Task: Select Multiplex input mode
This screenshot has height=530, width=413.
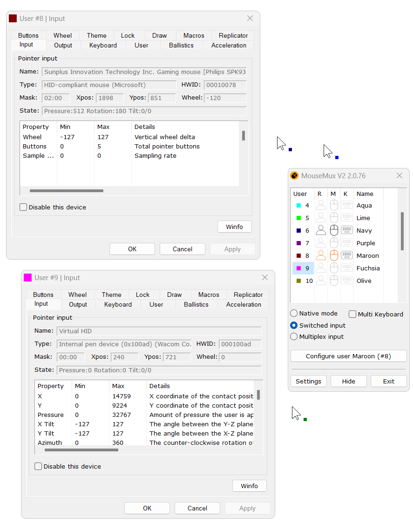Action: point(294,336)
